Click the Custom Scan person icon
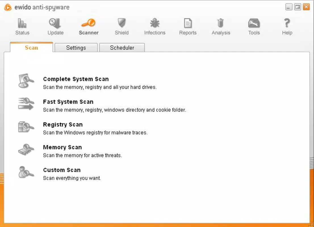Screen dimensions: 314x227 point(26,172)
